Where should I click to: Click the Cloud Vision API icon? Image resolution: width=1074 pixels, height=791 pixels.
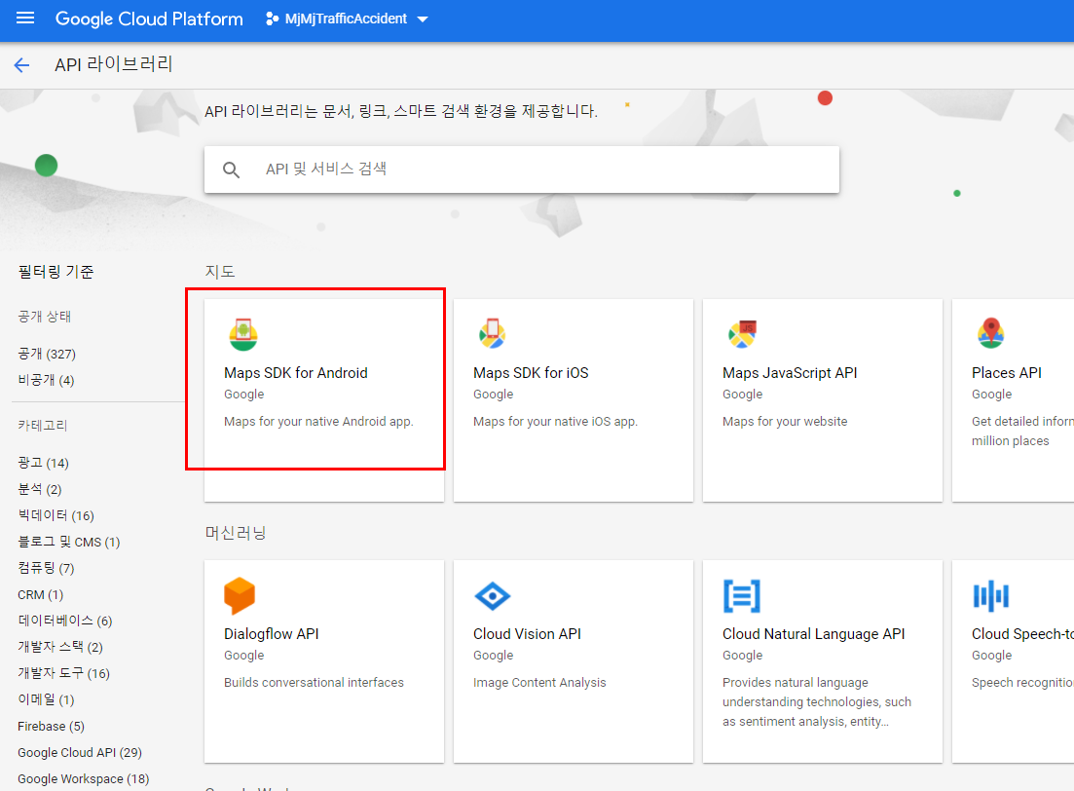coord(493,596)
